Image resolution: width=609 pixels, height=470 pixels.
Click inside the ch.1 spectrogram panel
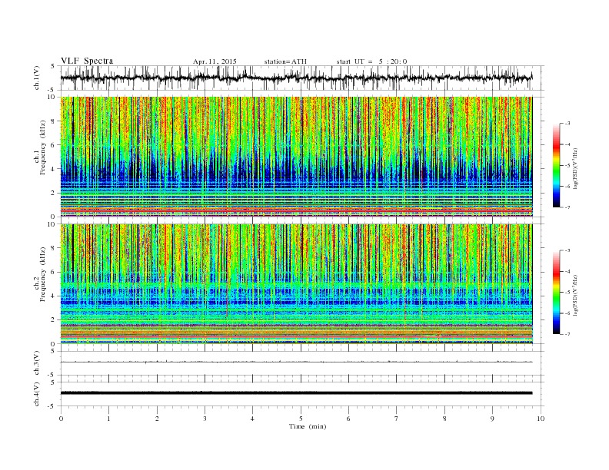[296, 157]
